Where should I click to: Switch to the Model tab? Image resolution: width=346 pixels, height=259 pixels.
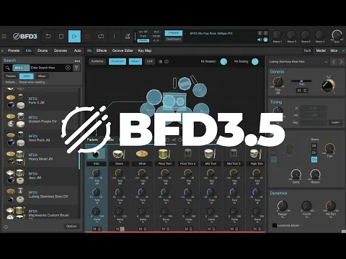click(x=321, y=50)
